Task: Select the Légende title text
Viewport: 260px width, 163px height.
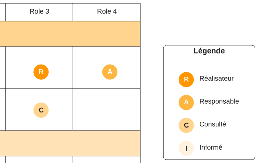Action: 209,51
